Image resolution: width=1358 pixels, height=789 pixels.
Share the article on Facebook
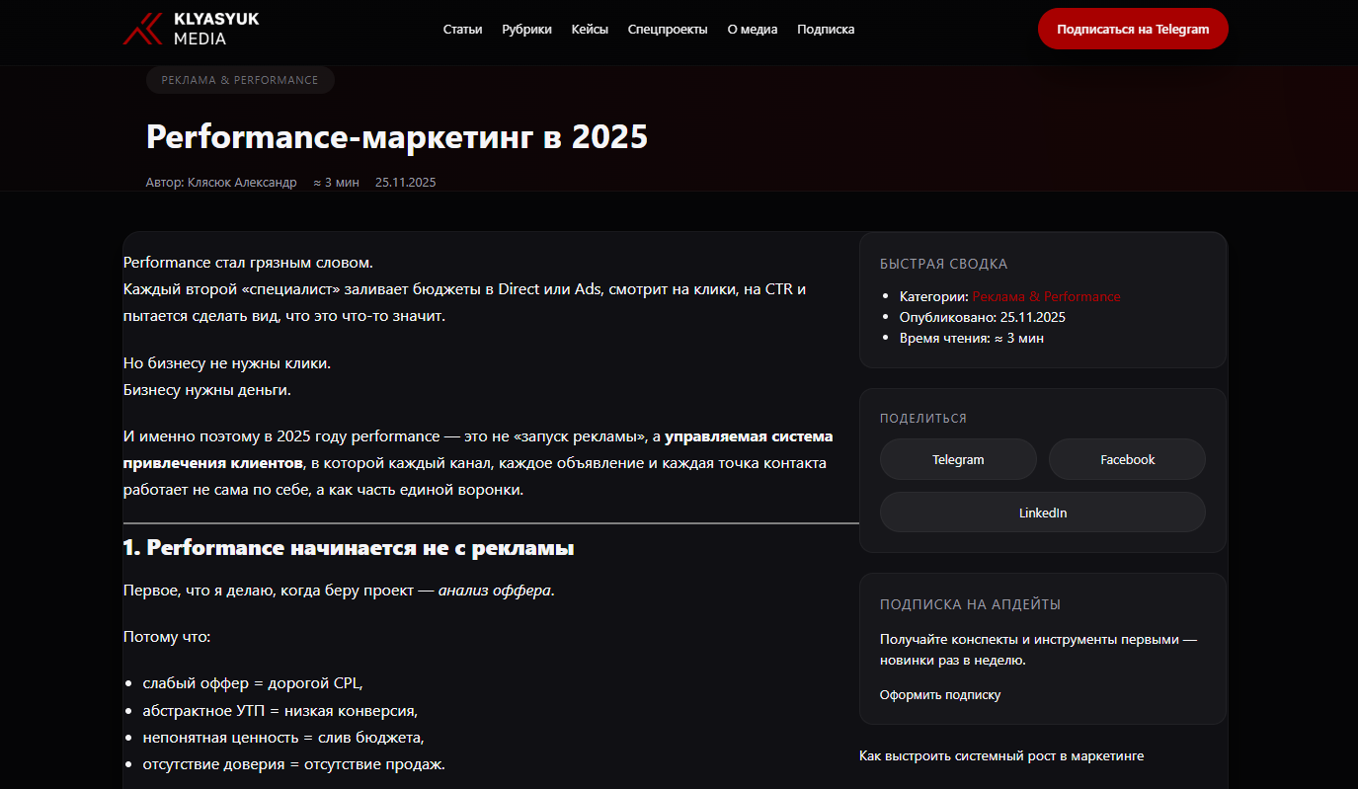click(x=1126, y=458)
